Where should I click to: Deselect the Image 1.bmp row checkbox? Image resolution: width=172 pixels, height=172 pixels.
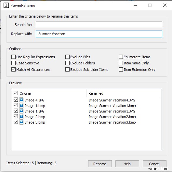pos(16,105)
